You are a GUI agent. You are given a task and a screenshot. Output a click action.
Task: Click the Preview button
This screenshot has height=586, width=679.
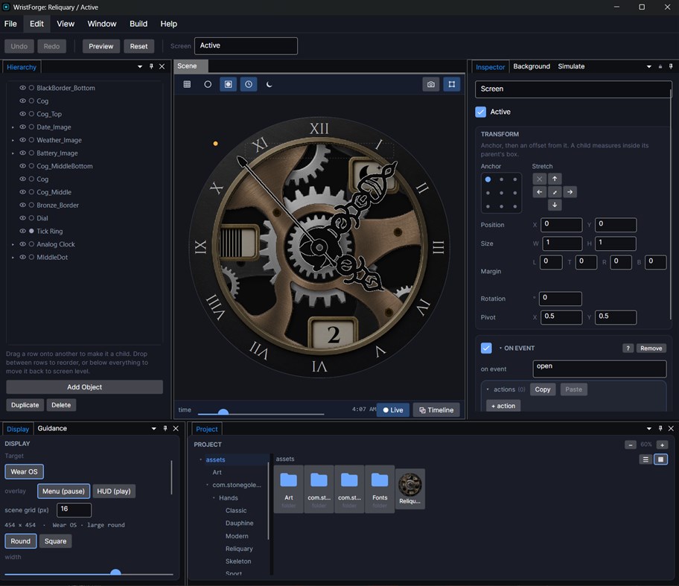pyautogui.click(x=101, y=46)
